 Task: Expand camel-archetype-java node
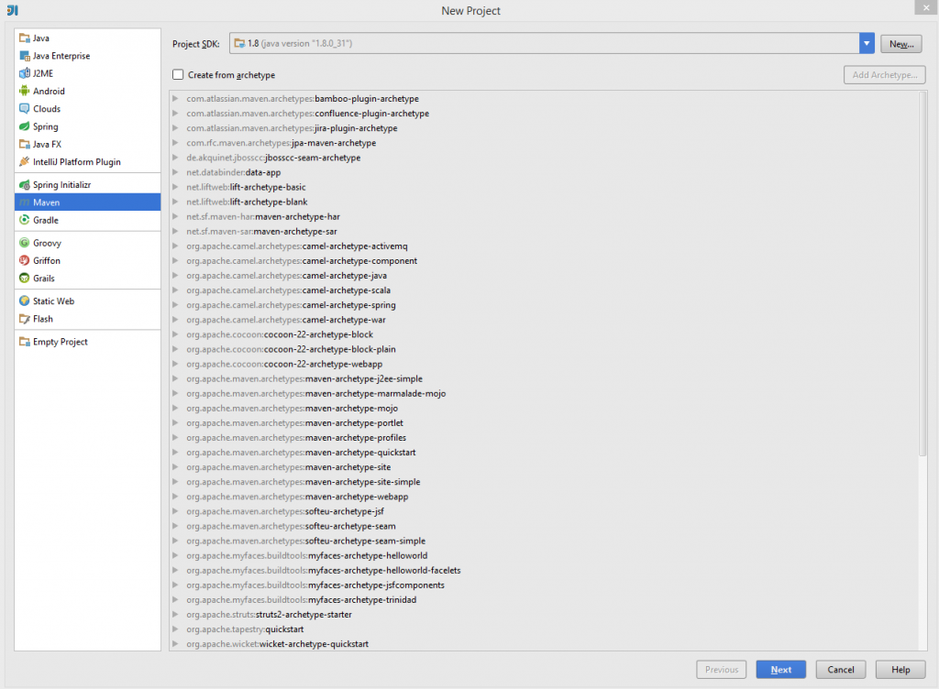coord(175,275)
